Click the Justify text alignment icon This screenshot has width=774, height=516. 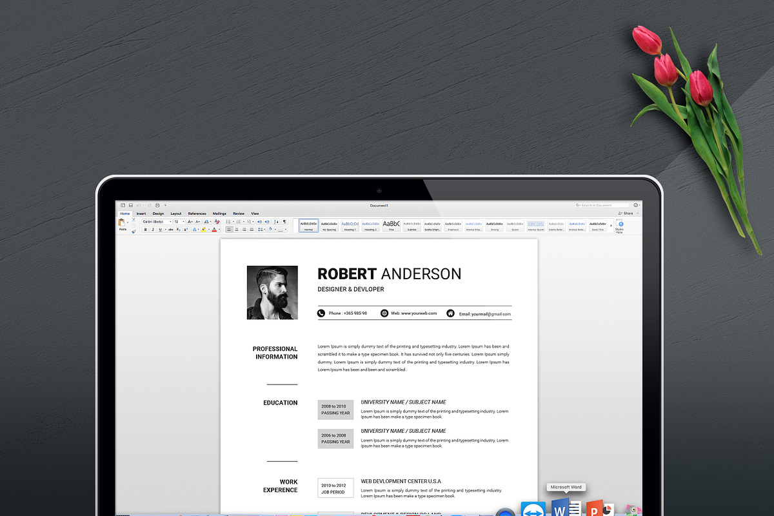tap(252, 230)
